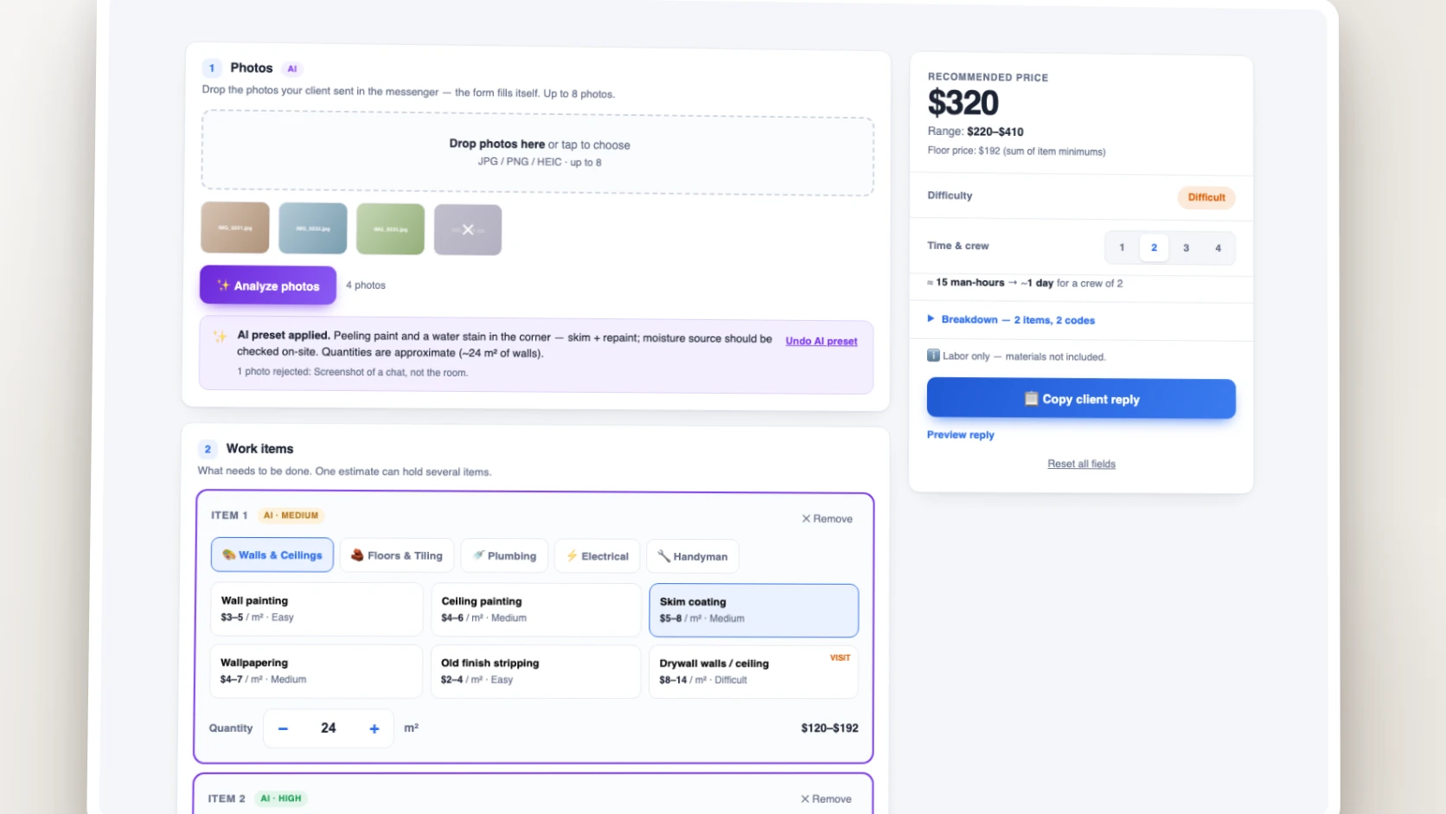
Task: Click the AI · HIGH badge on Item 2
Action: [281, 798]
